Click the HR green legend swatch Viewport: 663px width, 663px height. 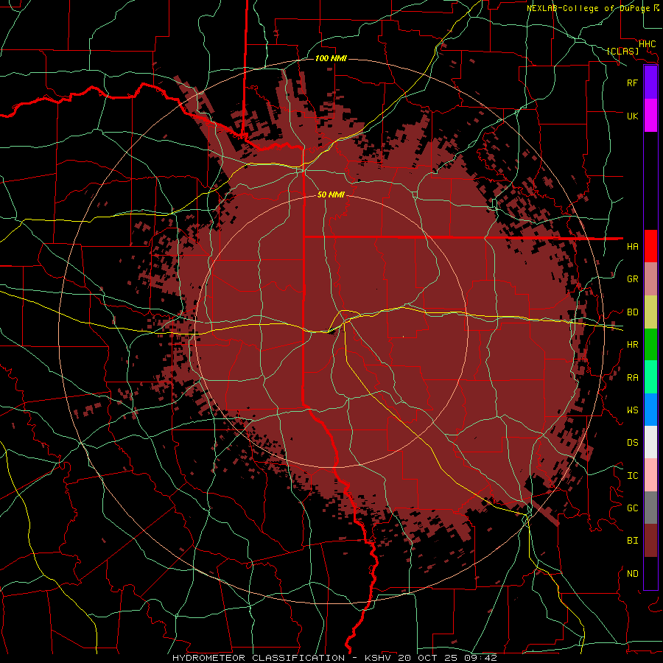(650, 344)
